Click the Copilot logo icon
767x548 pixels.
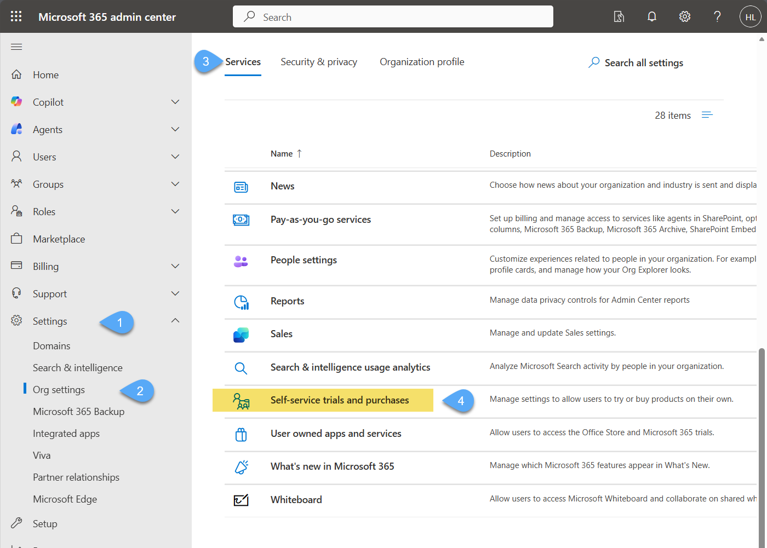click(x=17, y=102)
